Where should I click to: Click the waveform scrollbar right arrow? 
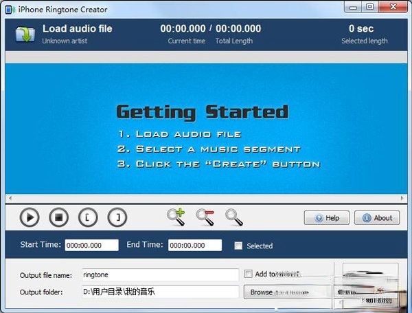402,198
